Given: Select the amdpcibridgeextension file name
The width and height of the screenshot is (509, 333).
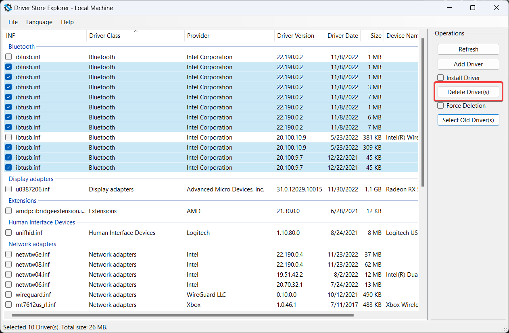Looking at the screenshot, I should (x=51, y=211).
